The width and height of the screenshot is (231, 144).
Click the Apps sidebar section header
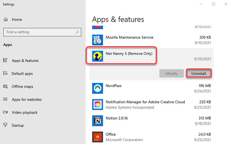tap(8, 45)
